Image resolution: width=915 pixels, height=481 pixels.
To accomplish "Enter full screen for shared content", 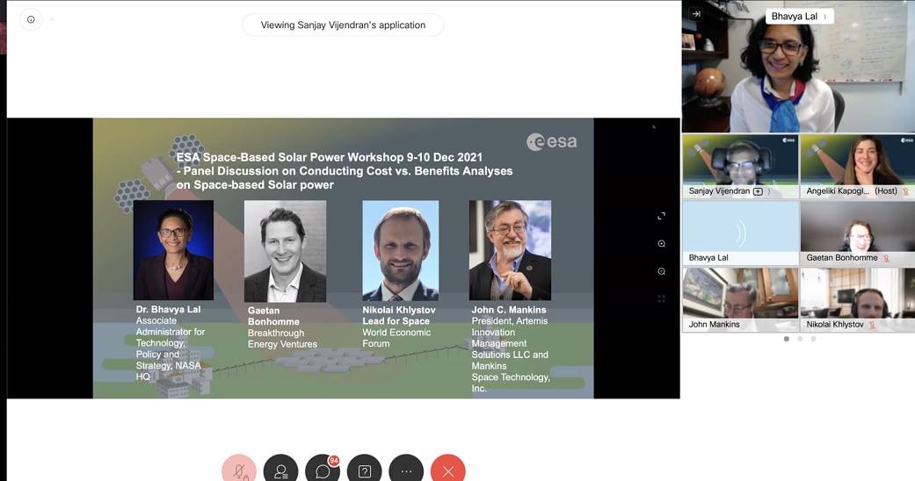I will (x=662, y=216).
